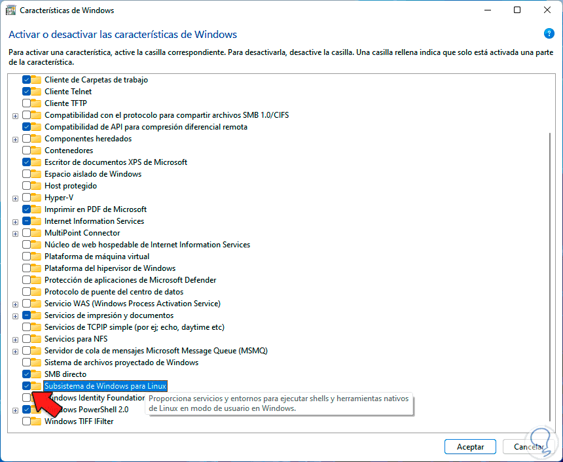Click folder icon beside Componentes heredados
Screen dimensions: 563x462
[x=36, y=139]
